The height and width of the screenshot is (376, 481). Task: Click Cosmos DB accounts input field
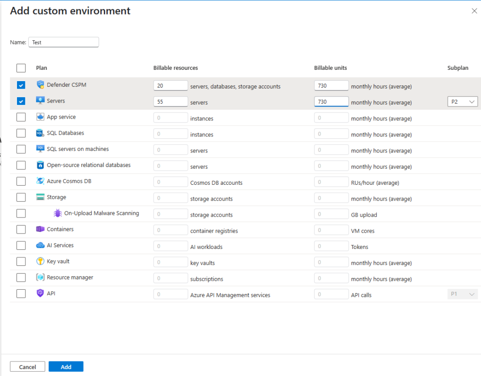click(x=171, y=182)
